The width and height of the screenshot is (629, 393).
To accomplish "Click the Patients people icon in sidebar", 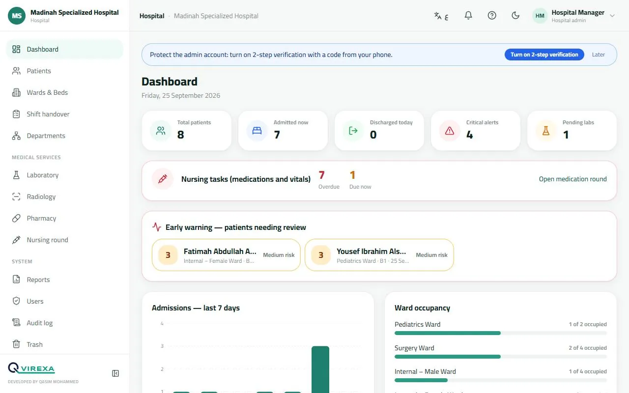I will point(16,71).
